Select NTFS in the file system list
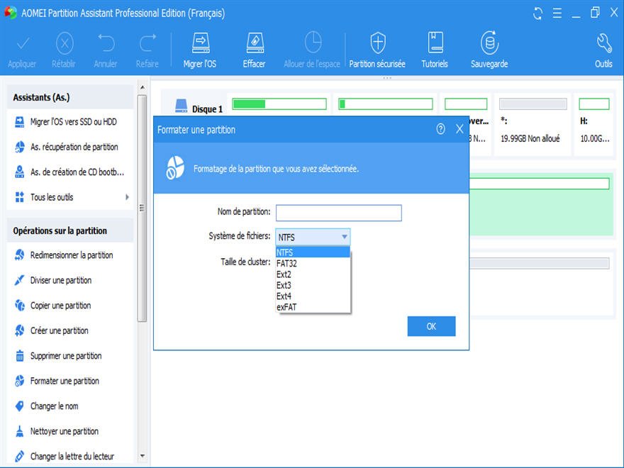 point(313,252)
